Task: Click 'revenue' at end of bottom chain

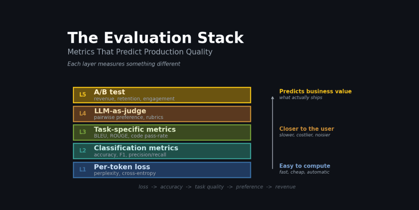Action: point(286,187)
